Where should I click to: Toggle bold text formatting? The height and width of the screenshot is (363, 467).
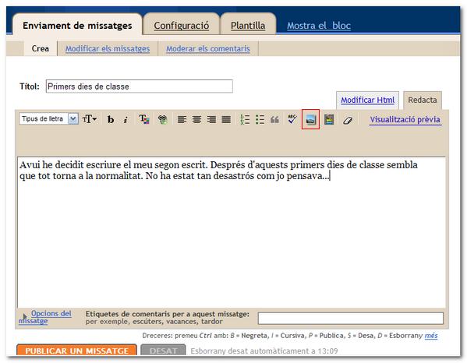[111, 120]
